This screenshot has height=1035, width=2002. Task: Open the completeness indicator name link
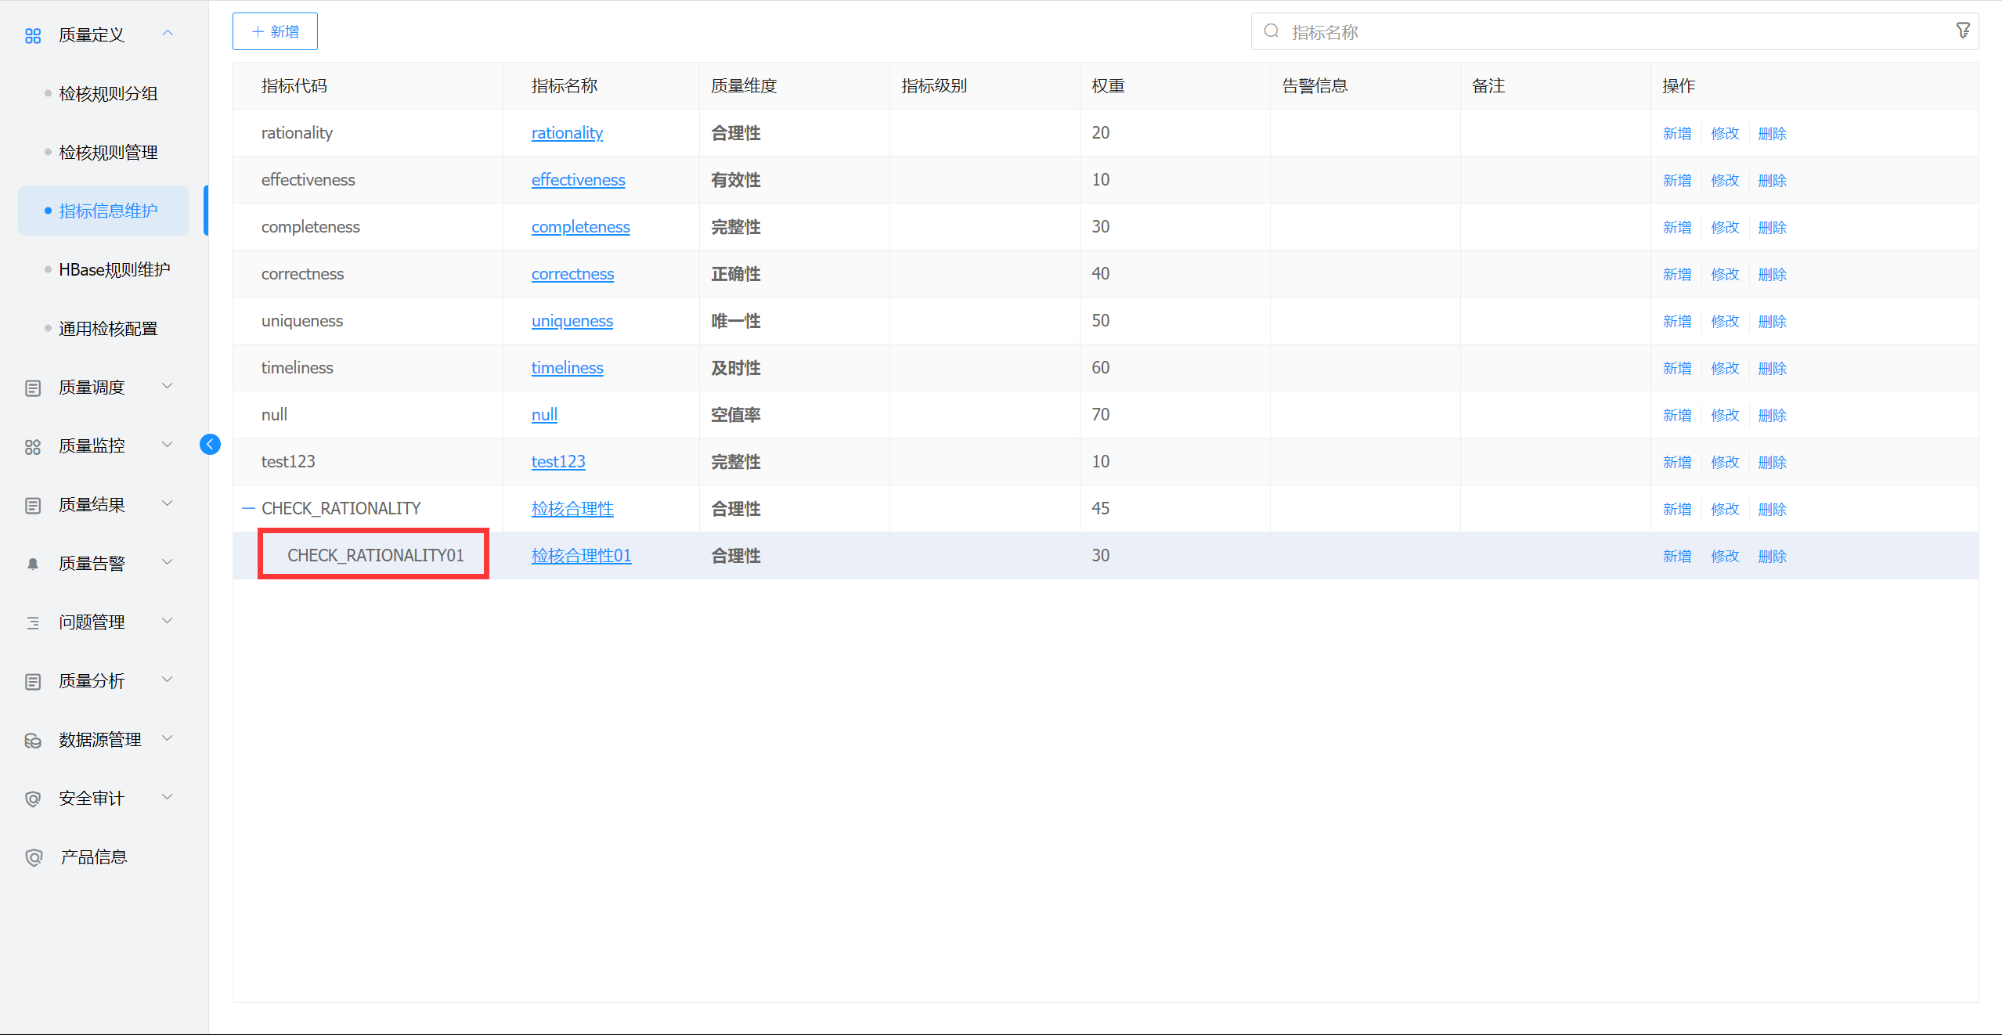580,227
